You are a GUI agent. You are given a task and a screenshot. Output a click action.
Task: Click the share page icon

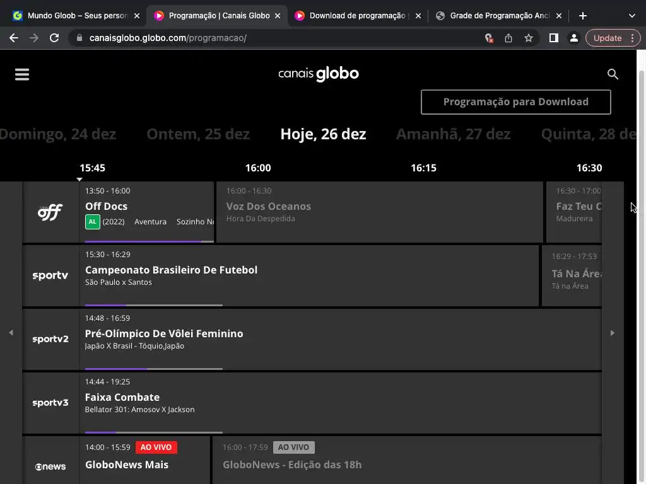508,38
